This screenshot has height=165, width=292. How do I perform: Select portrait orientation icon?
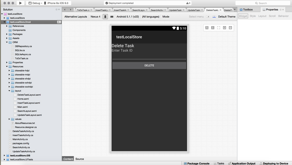(x=105, y=17)
